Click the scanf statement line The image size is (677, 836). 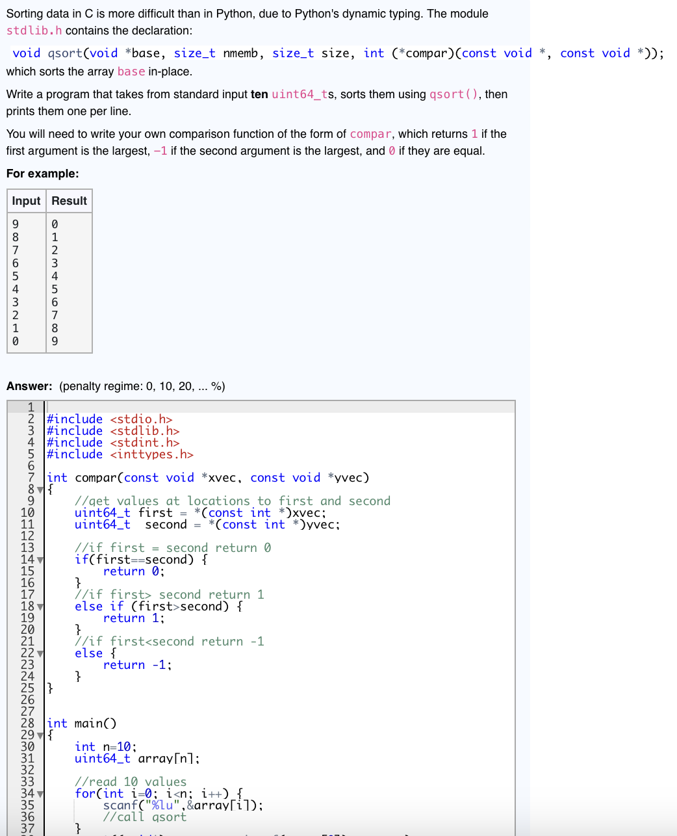pos(183,805)
